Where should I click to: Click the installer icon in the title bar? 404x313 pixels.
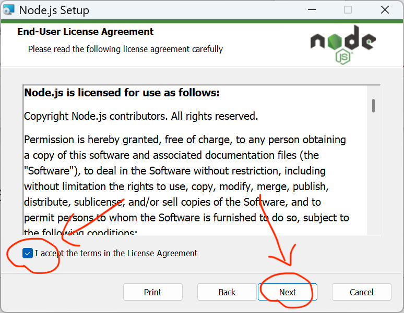pos(9,10)
